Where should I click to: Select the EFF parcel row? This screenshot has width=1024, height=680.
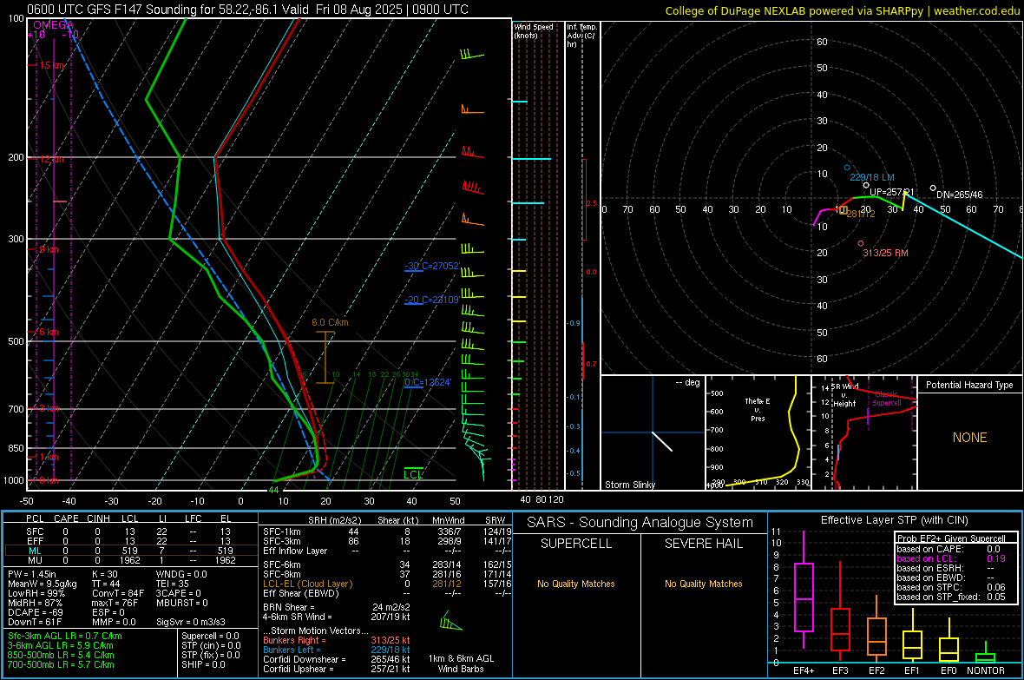coord(131,541)
